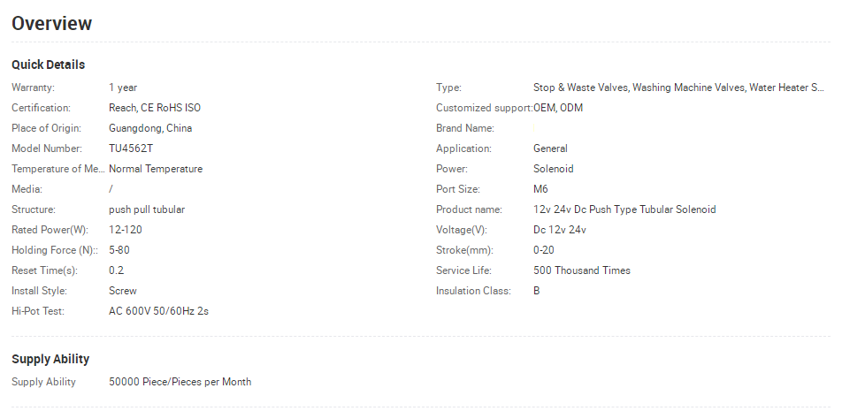Click the 500 Thousand Times service life value
Screen dimensions: 842x411
pyautogui.click(x=582, y=270)
